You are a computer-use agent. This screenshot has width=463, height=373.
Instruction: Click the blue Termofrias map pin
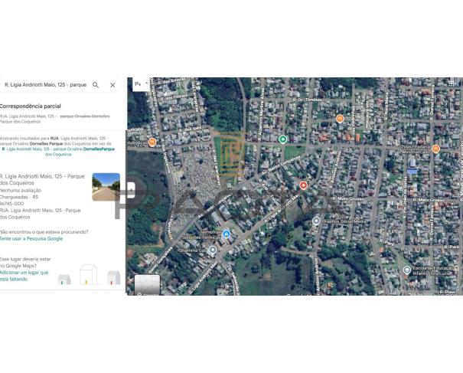click(x=226, y=233)
